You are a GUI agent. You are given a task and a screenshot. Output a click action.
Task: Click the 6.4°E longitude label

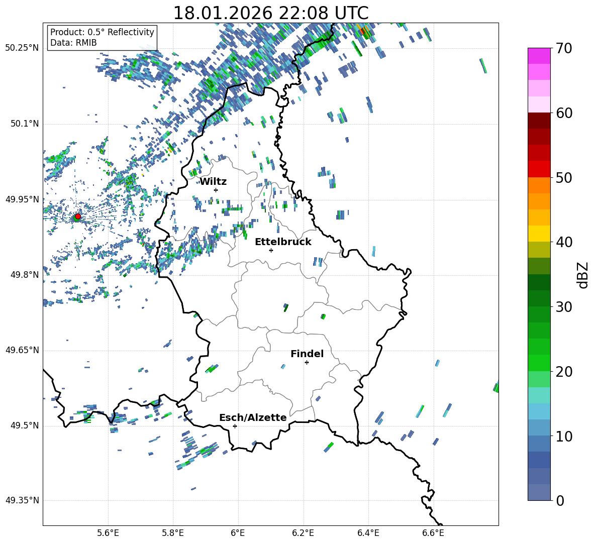(368, 533)
